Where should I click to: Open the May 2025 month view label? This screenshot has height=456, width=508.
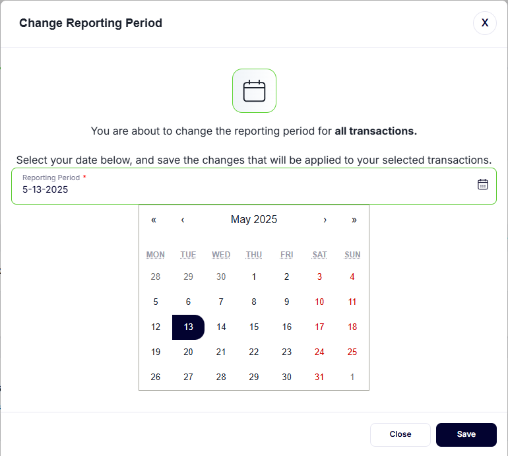[x=254, y=220]
